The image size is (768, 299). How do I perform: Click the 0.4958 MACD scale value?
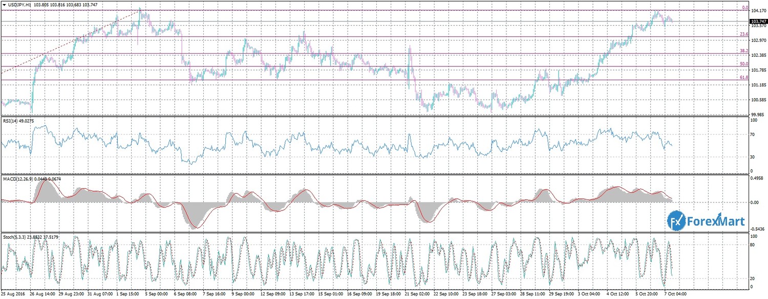tap(758, 179)
